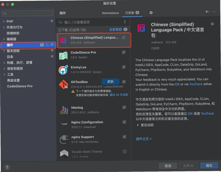The width and height of the screenshot is (221, 172).
Task: Click the translate icon on 插件 row
Action: click(x=47, y=45)
